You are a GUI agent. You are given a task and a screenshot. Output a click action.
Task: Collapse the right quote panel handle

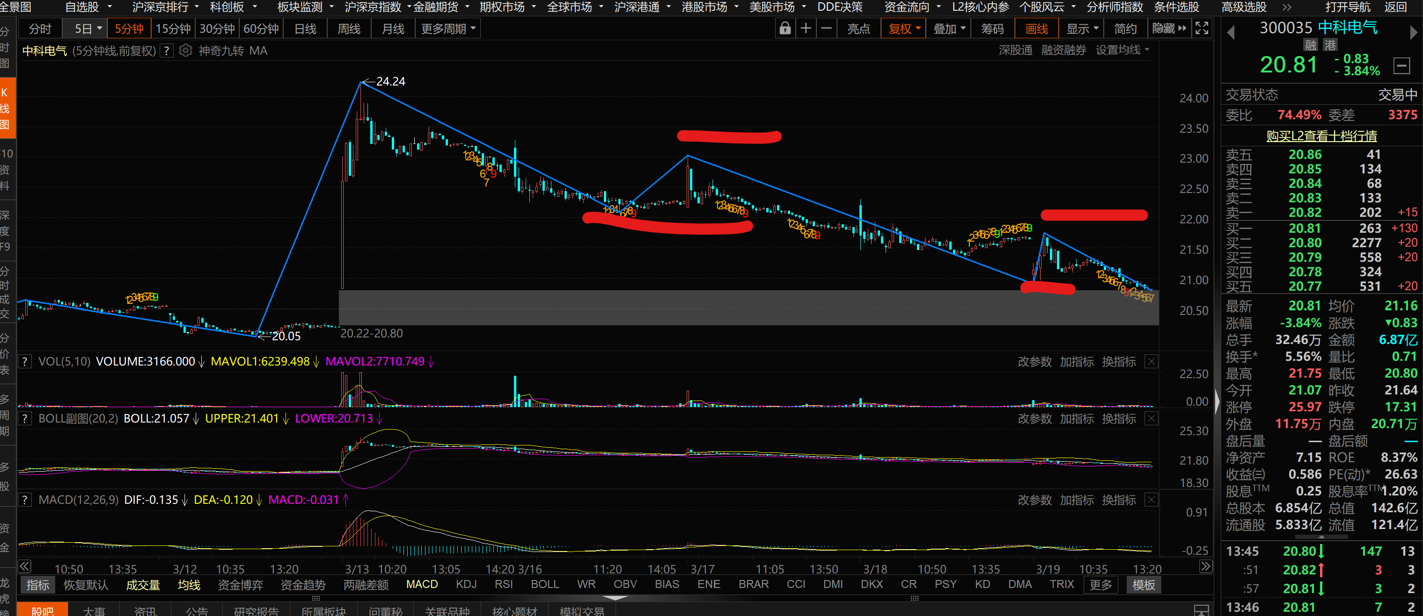tap(1217, 401)
